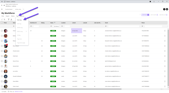Open the Export menu
169x93 pixels.
tap(8, 16)
